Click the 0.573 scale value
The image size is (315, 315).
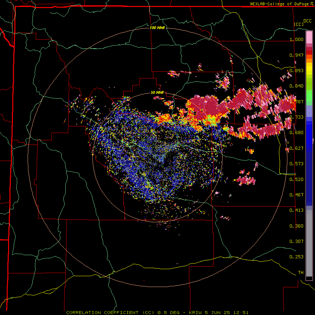click(296, 163)
